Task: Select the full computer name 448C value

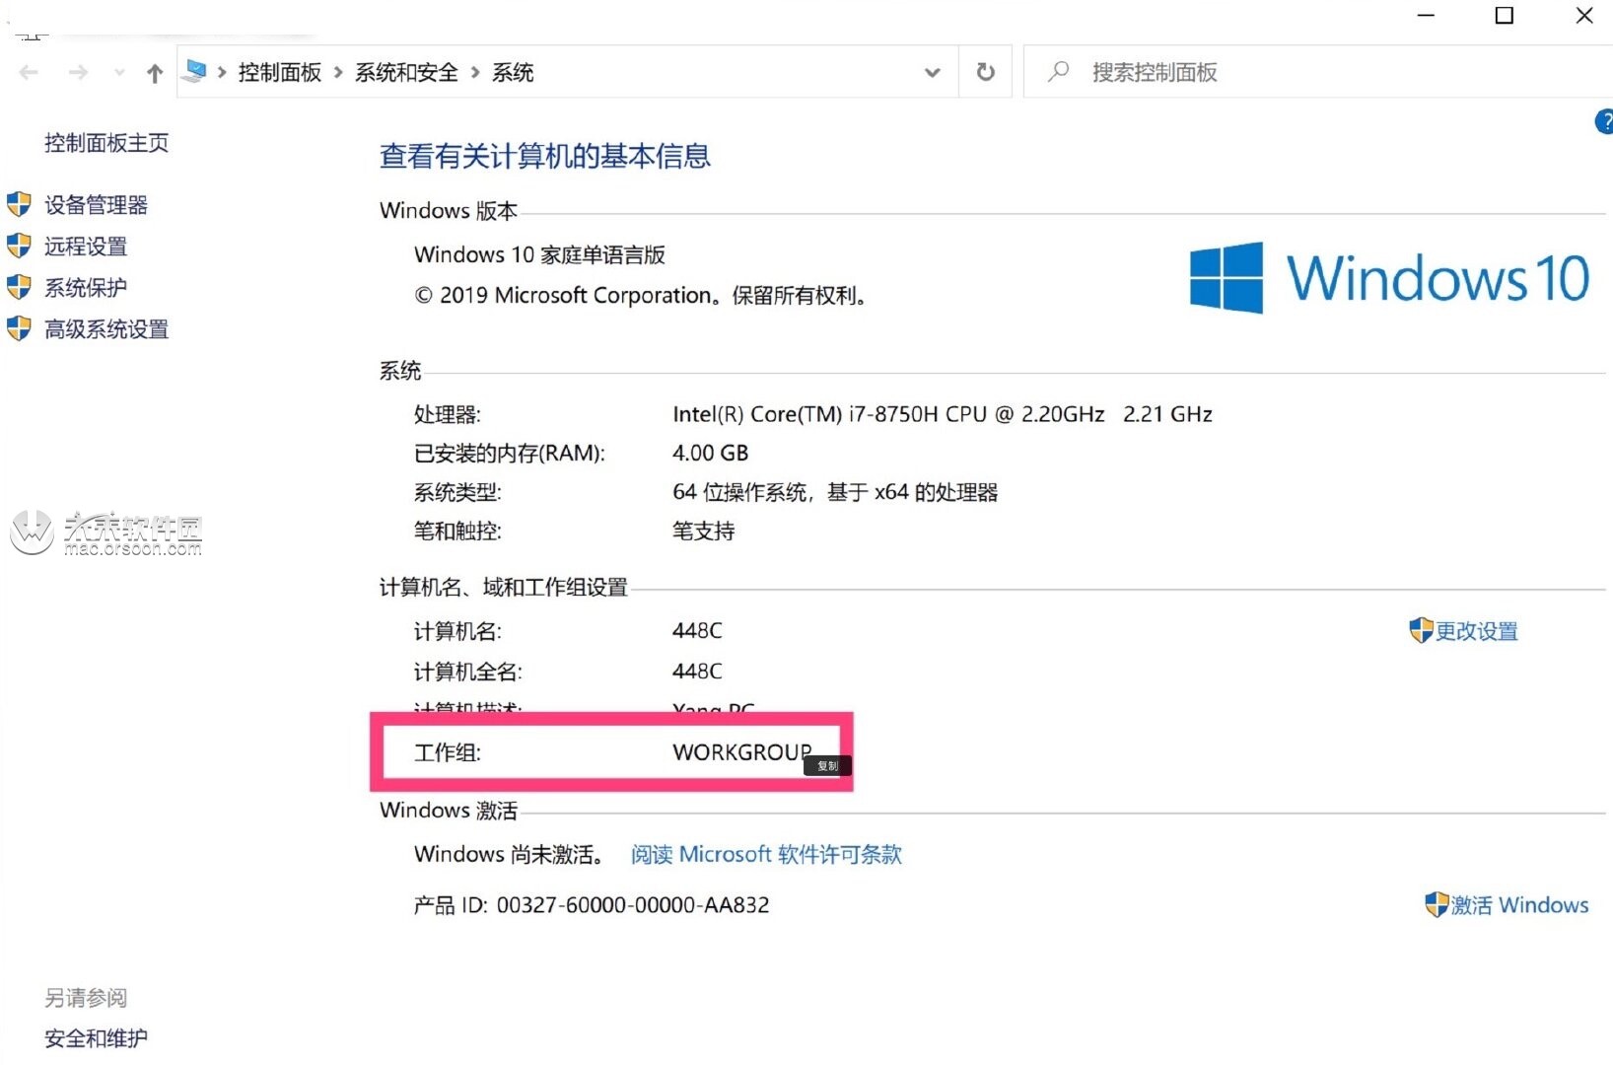Action: point(697,672)
